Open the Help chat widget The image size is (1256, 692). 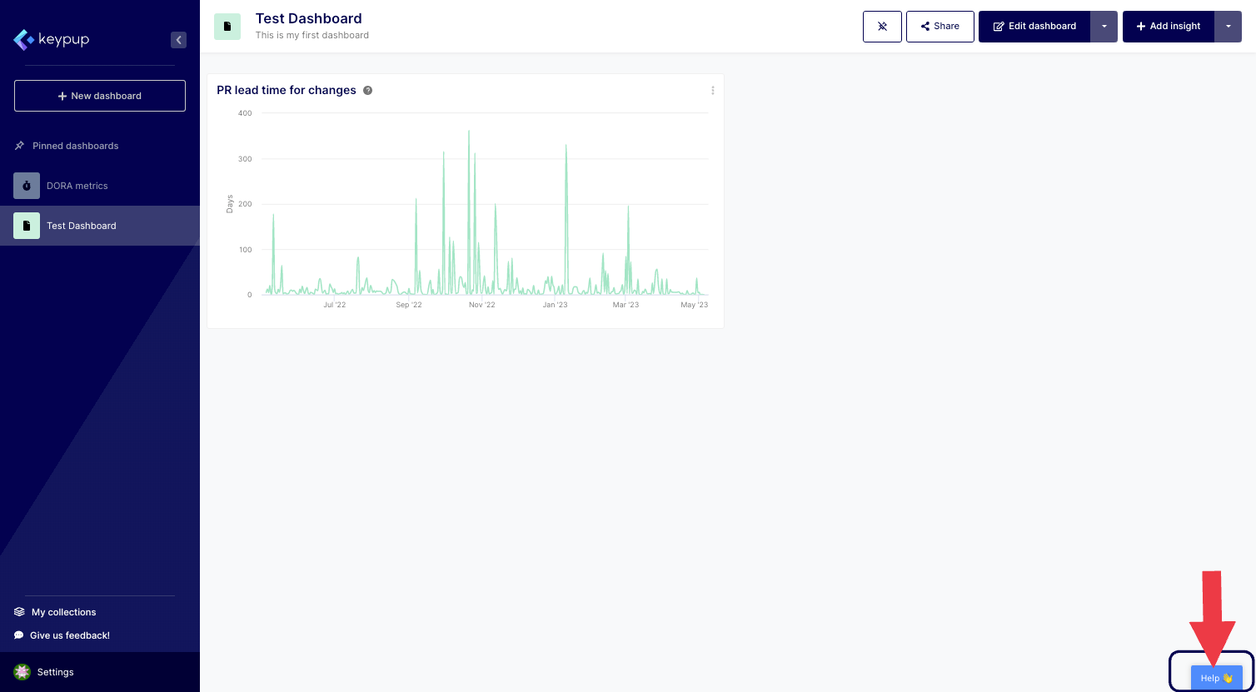1216,678
